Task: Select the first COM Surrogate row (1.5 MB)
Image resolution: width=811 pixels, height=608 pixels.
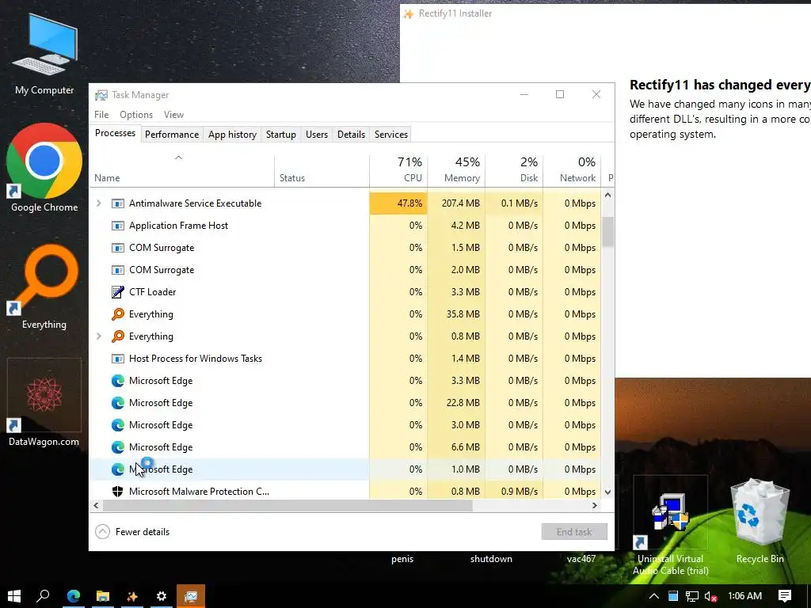Action: 345,248
